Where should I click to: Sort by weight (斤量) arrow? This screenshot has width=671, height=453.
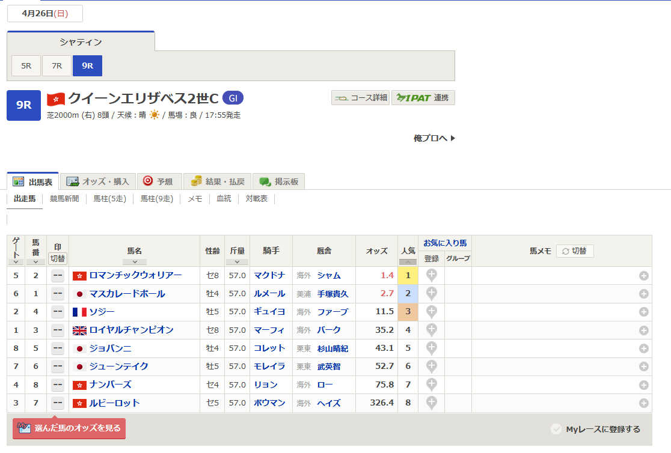(x=237, y=262)
